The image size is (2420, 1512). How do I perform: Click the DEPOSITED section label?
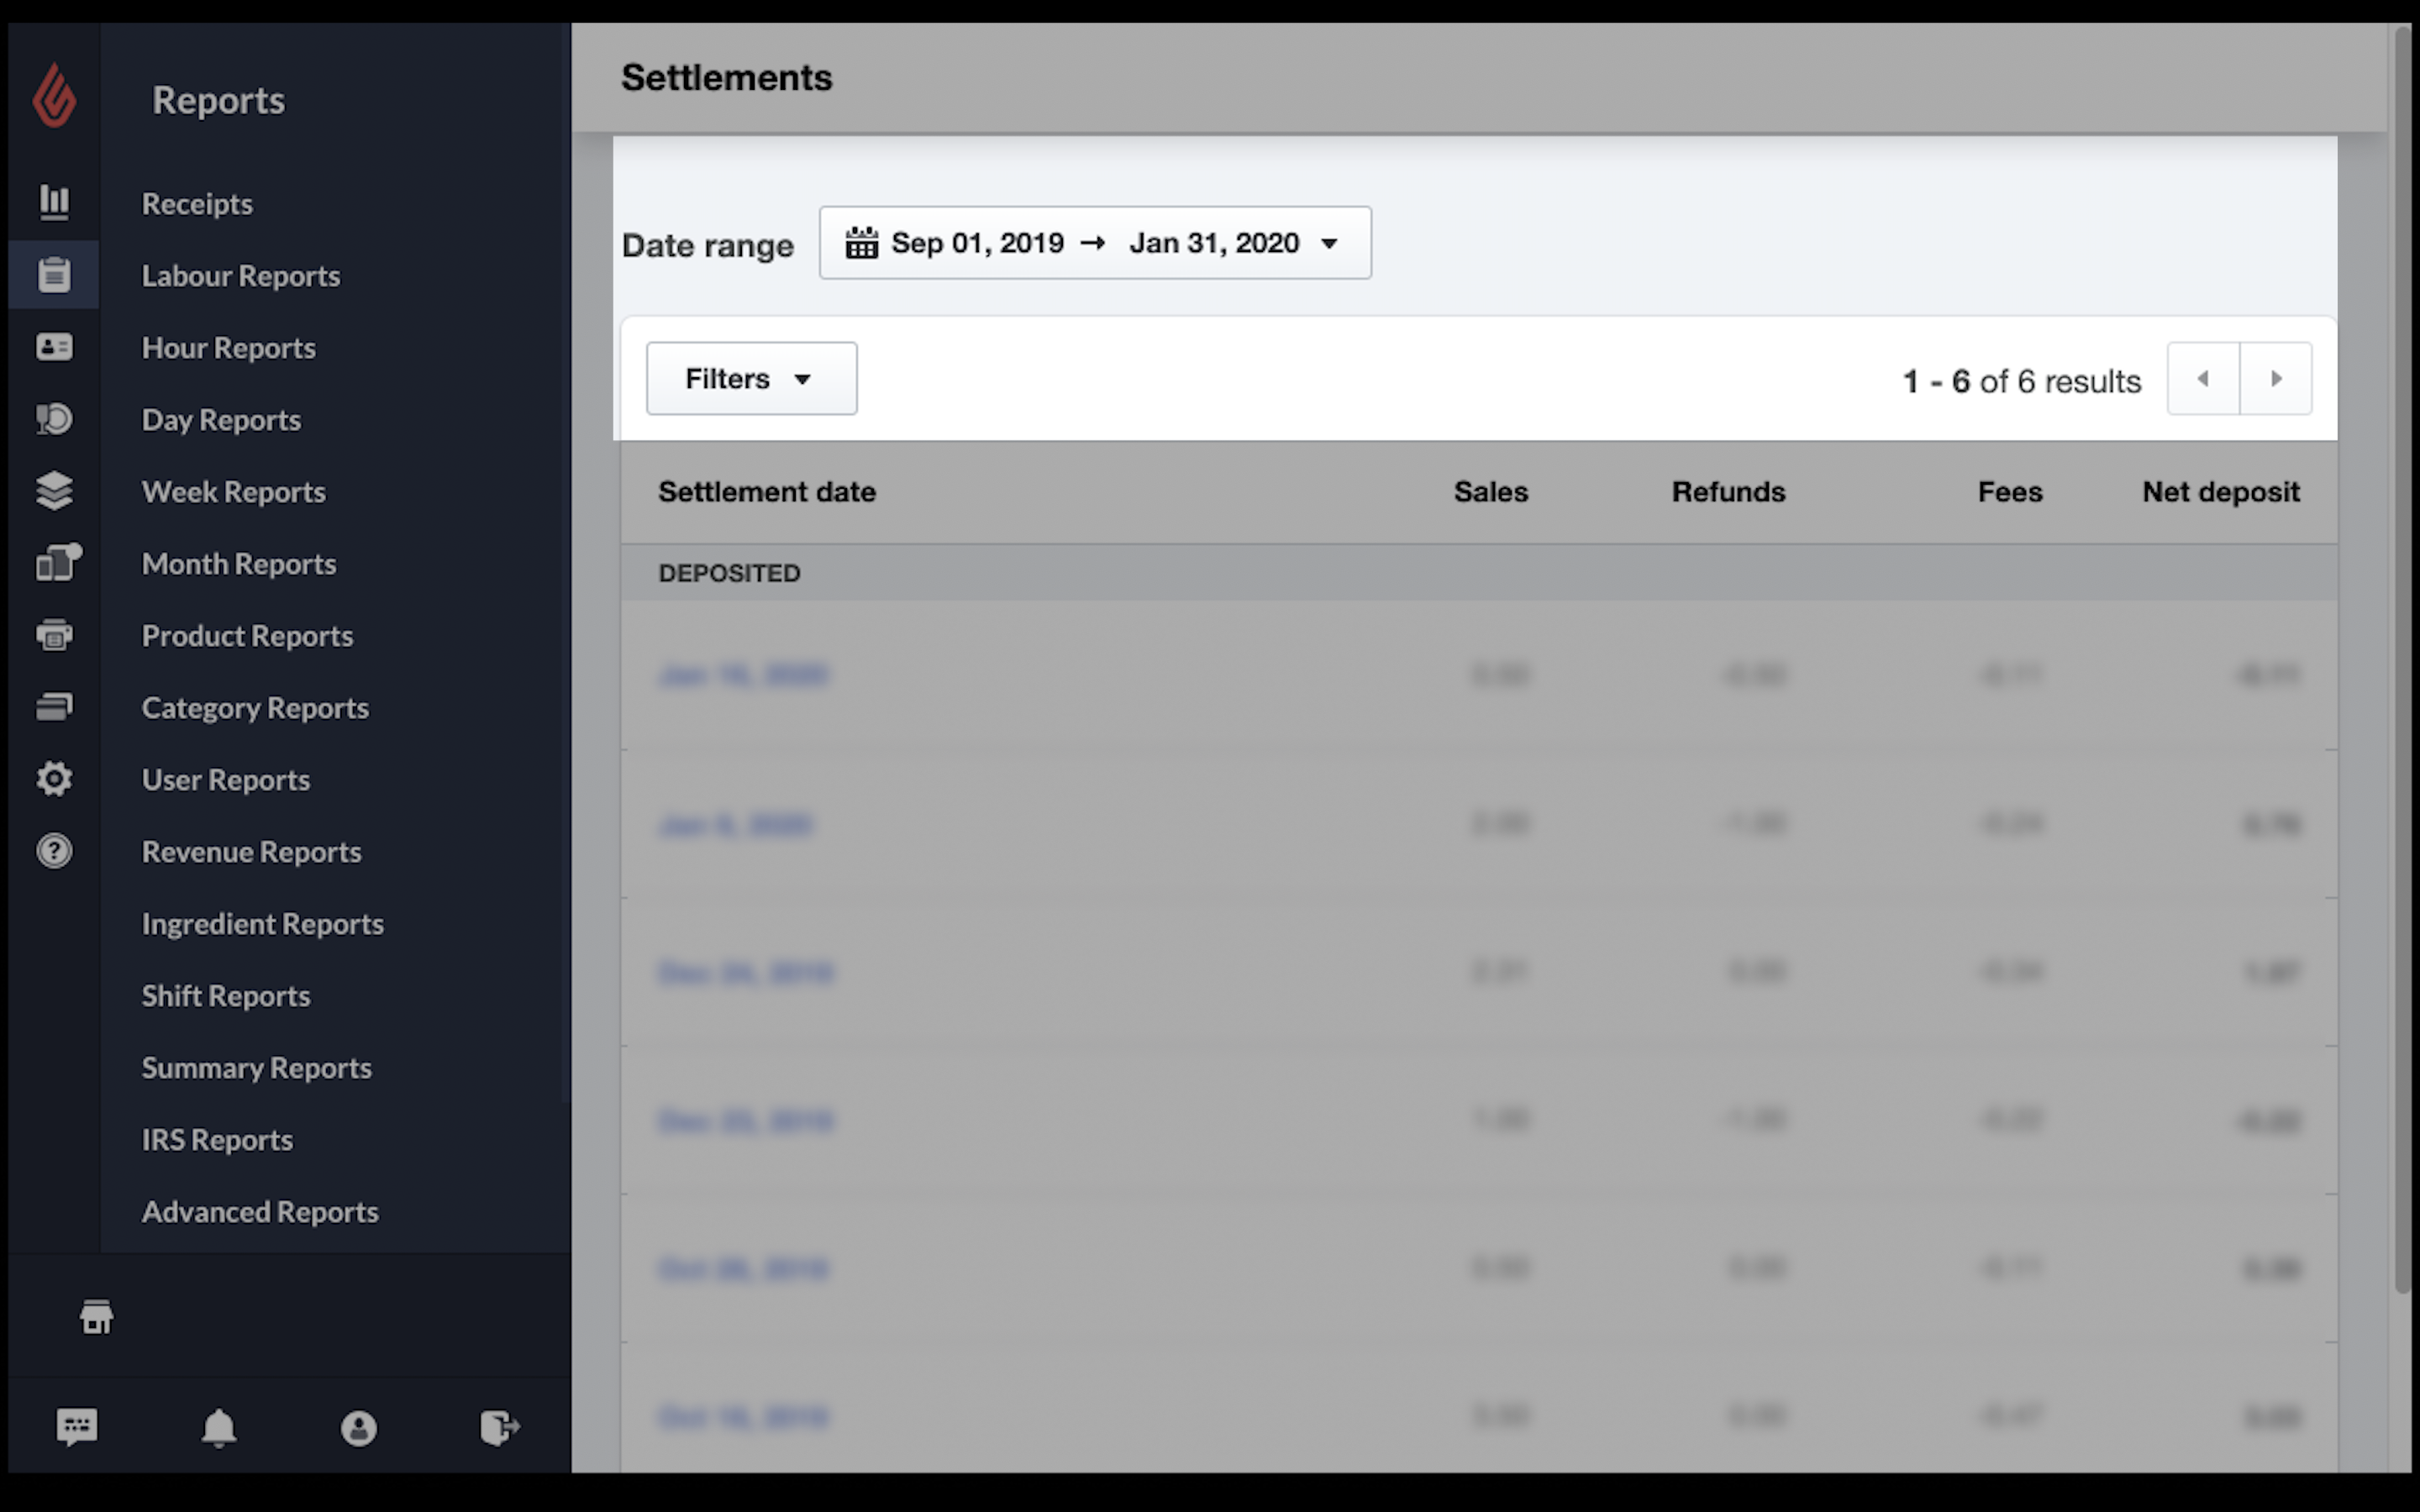pyautogui.click(x=729, y=573)
